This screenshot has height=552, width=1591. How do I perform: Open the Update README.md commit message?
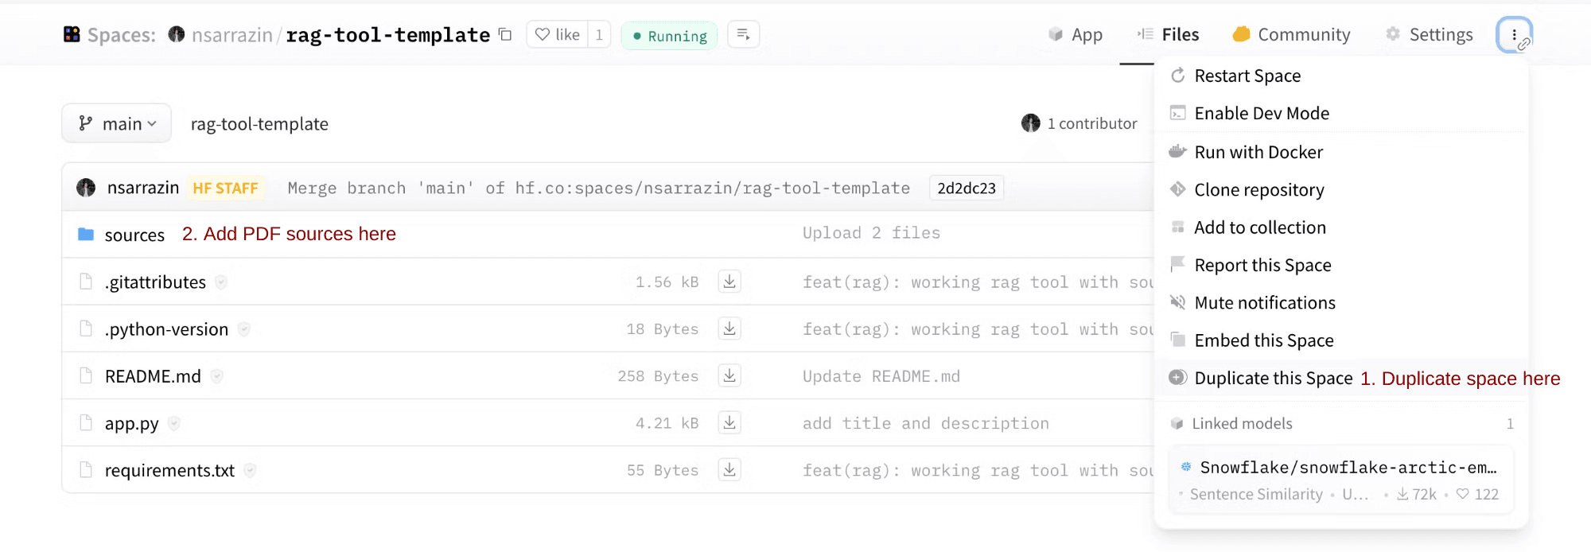881,375
